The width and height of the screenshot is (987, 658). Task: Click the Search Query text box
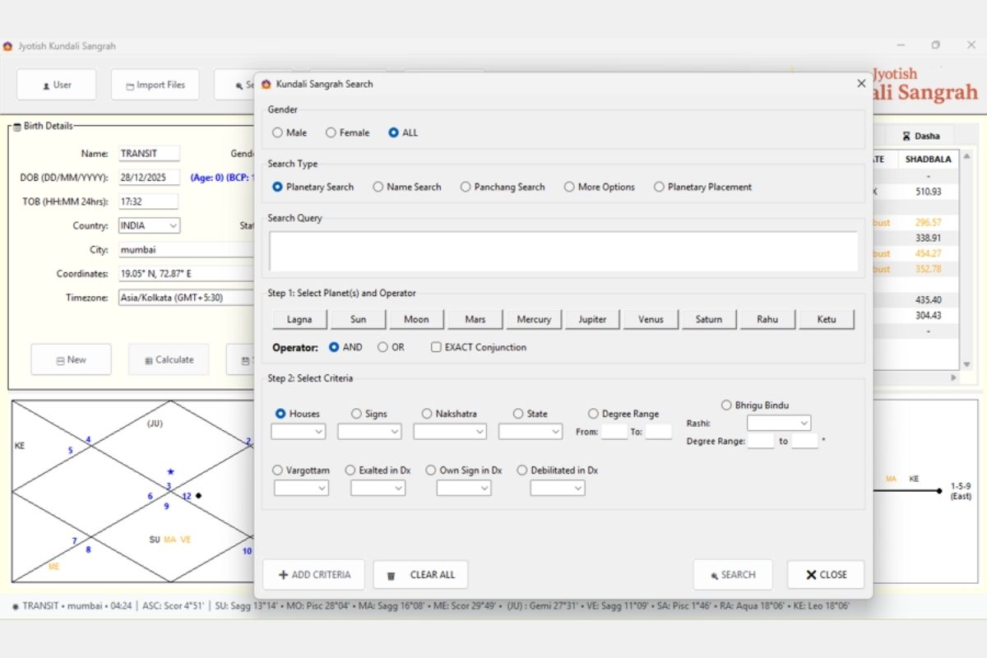pyautogui.click(x=563, y=251)
